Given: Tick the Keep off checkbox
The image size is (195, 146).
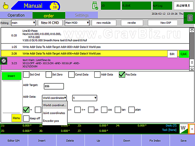Looking at the screenshot, I should pos(26,118).
